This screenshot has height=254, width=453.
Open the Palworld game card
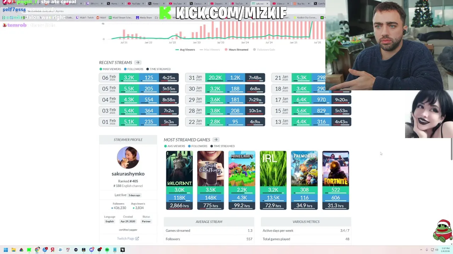tap(304, 180)
